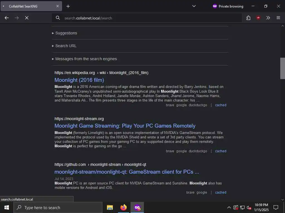Open Firefox from the taskbar

click(123, 207)
